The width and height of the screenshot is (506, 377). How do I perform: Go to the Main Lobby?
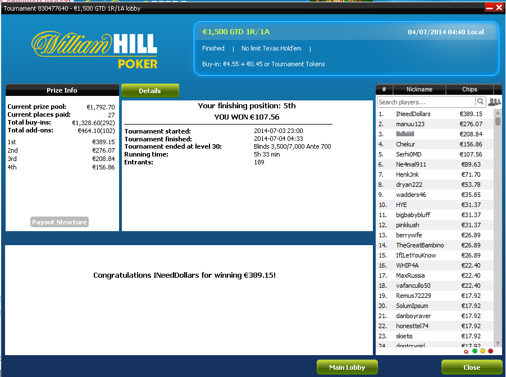(347, 367)
